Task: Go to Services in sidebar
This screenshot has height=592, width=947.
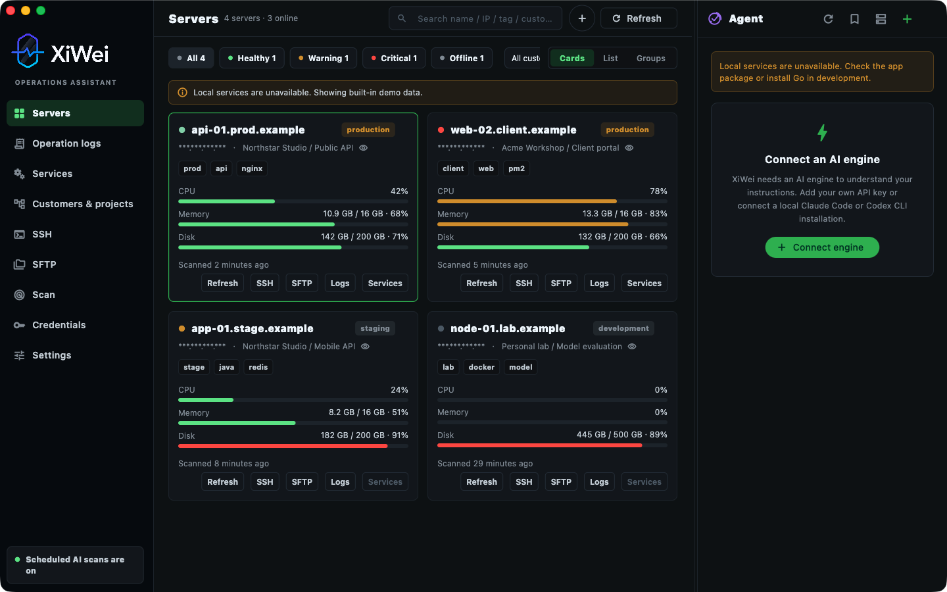Action: coord(75,174)
